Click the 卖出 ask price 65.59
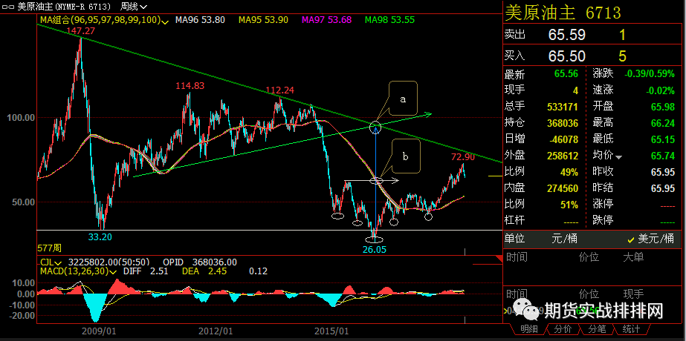Screen dimensions: 686x341 [x=567, y=35]
